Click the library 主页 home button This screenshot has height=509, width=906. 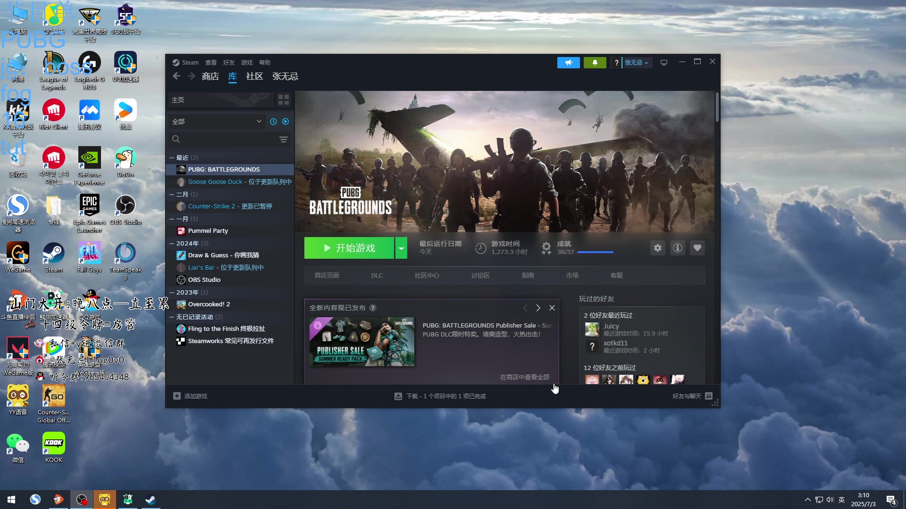tap(221, 100)
